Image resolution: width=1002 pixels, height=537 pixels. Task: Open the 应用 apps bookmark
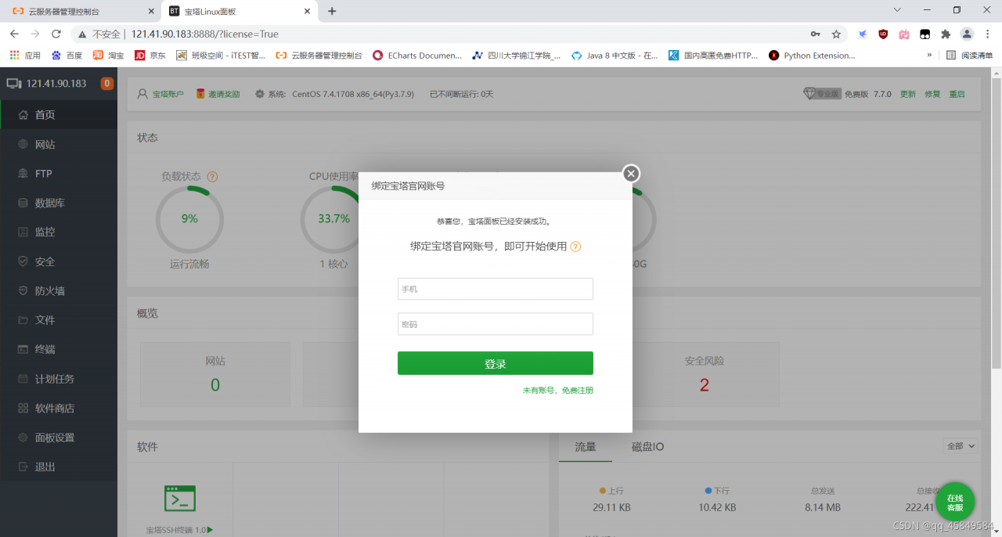click(x=25, y=56)
